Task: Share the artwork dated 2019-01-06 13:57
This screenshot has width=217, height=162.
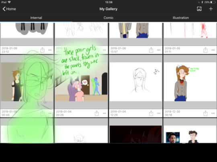Action: (151, 50)
